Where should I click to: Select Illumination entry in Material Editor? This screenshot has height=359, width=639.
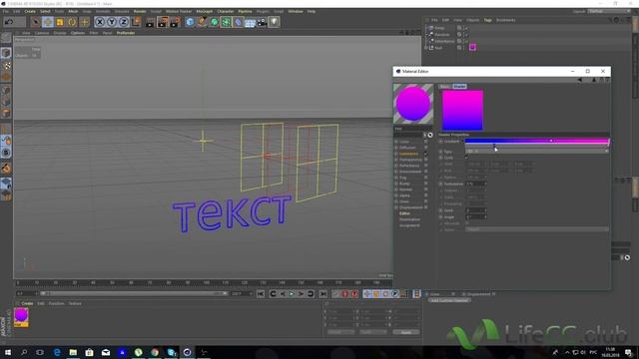(409, 219)
